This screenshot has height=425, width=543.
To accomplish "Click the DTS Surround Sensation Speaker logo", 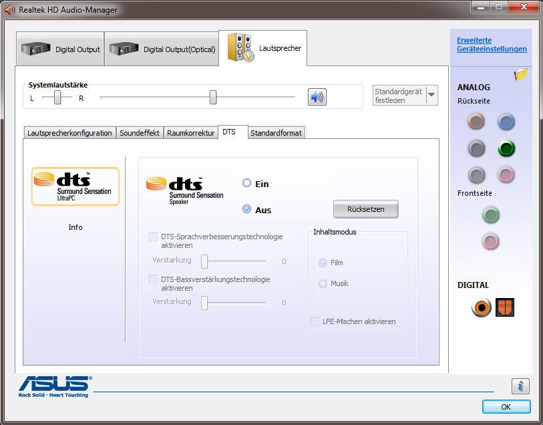I will (x=184, y=190).
